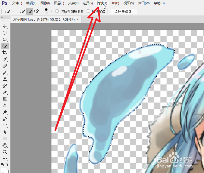Select the Healing Brush tool
Image resolution: width=204 pixels, height=173 pixels.
(x=5, y=66)
